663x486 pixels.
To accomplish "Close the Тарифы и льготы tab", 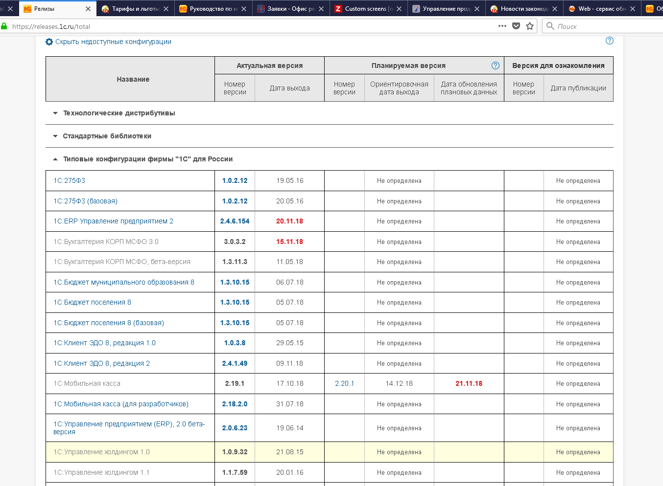I will click(x=166, y=9).
